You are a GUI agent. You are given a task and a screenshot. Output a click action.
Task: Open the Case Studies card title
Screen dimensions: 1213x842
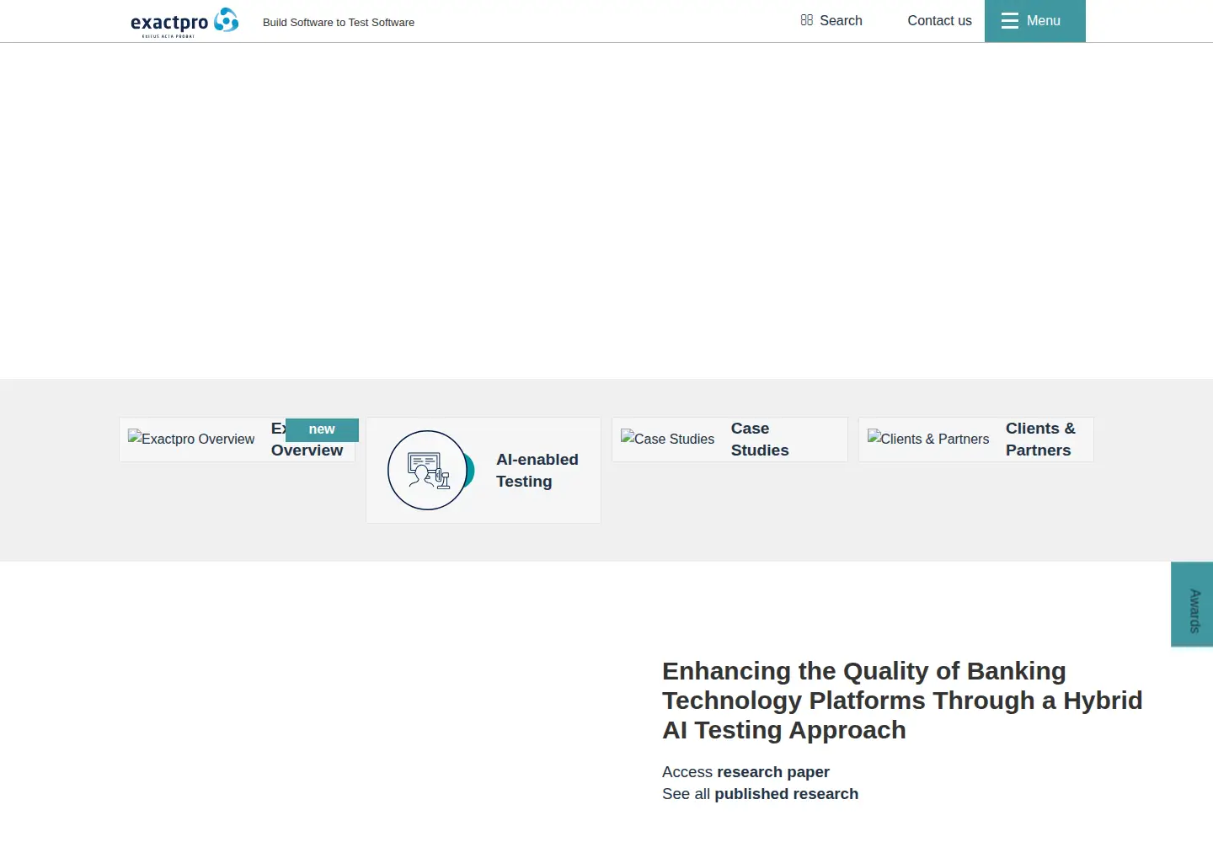click(760, 440)
